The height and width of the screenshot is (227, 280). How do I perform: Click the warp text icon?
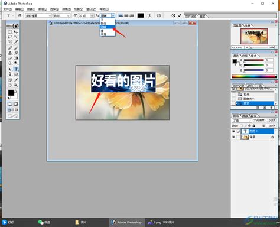[x=149, y=15]
